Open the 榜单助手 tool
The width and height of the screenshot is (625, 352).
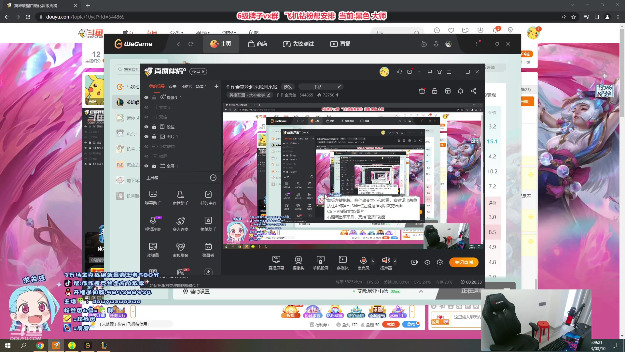coord(208,224)
